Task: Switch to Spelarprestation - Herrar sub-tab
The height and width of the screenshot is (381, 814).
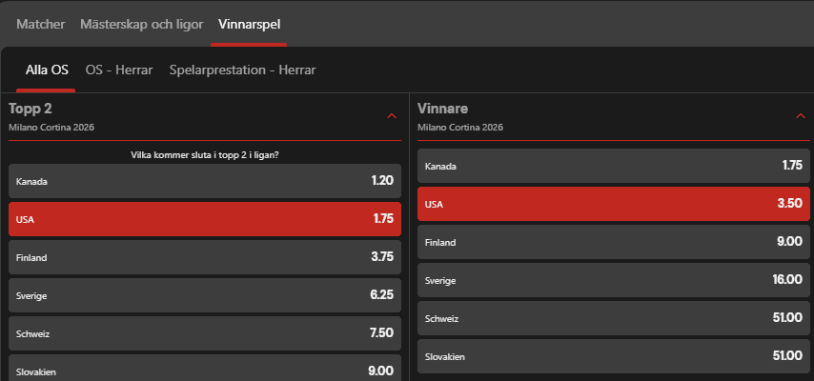Action: [242, 70]
